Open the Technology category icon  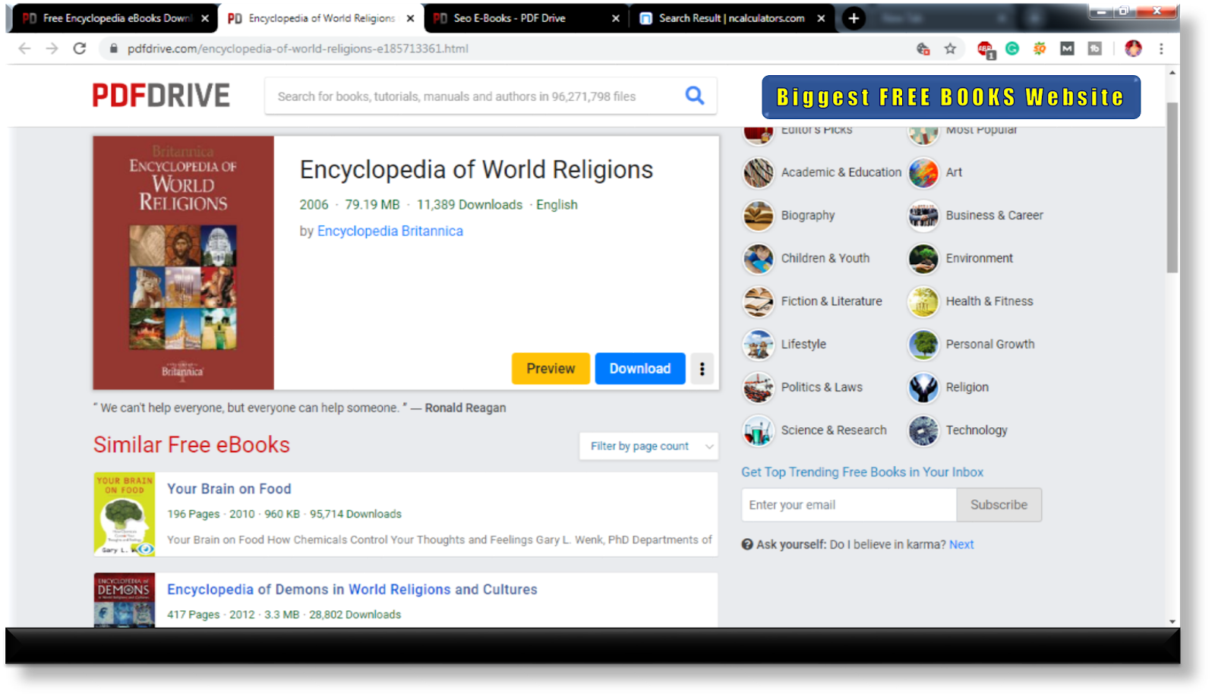pos(923,431)
